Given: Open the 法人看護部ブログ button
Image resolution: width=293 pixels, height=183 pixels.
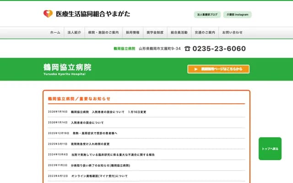Looking at the screenshot, I should pos(207,15).
